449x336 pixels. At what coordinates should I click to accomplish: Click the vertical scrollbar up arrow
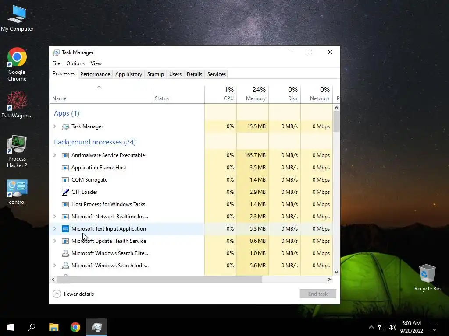[336, 108]
